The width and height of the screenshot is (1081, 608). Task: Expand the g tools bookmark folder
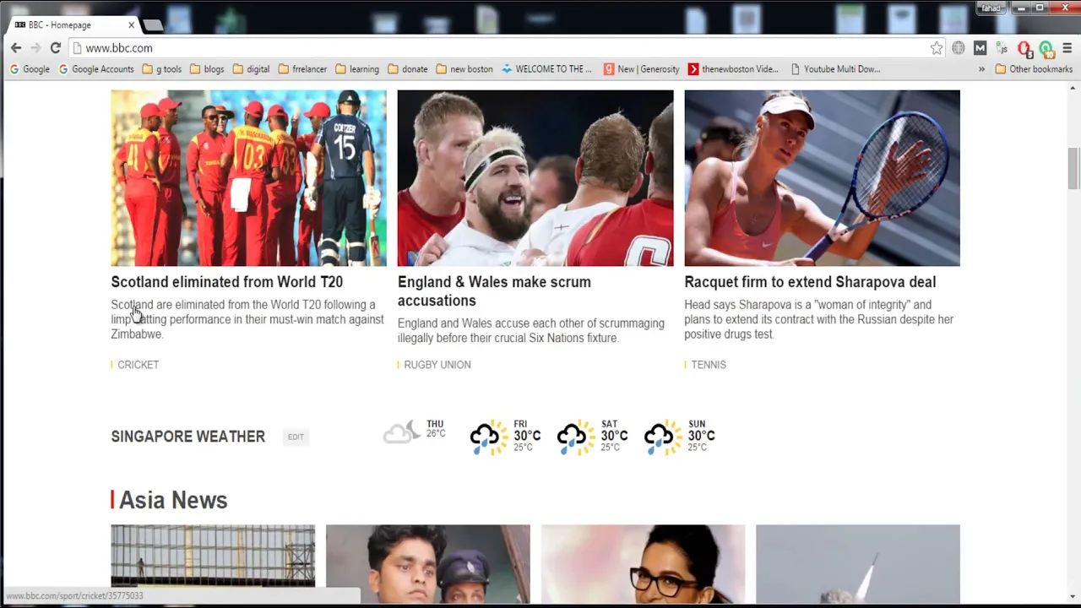pyautogui.click(x=162, y=69)
